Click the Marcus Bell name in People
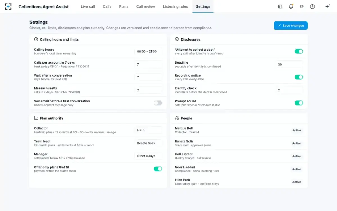This screenshot has height=211, width=337. pos(184,128)
